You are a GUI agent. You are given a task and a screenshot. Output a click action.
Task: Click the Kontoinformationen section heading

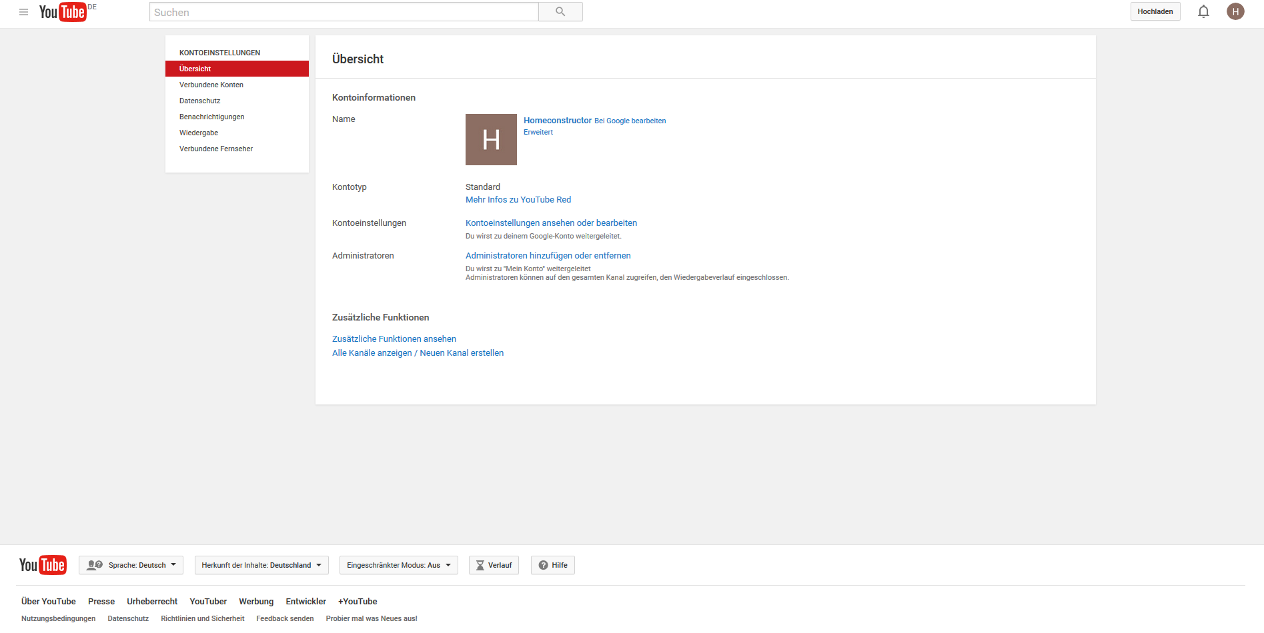coord(374,98)
